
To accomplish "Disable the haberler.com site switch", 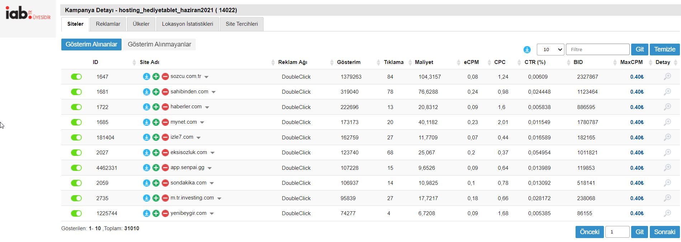I will click(x=76, y=107).
